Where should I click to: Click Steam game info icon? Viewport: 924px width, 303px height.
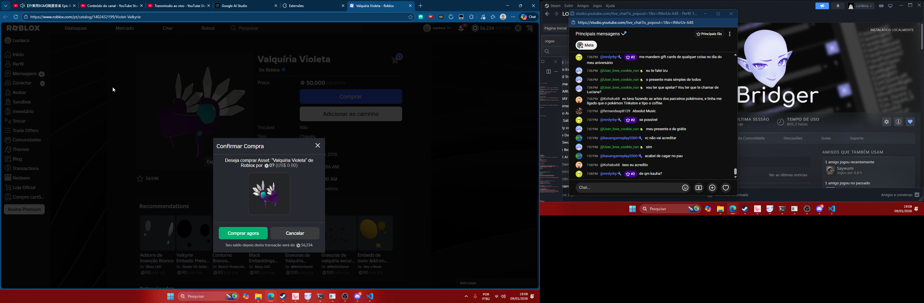[x=898, y=122]
